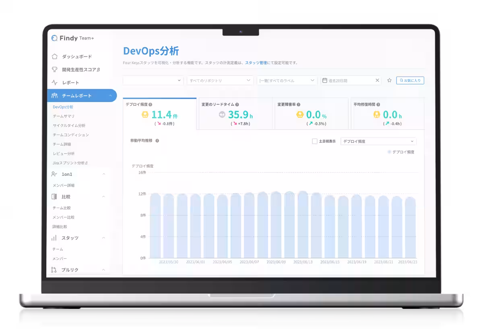Image resolution: width=483 pixels, height=329 pixels.
Task: Switch to 変更障害率 tab
Action: (x=310, y=114)
